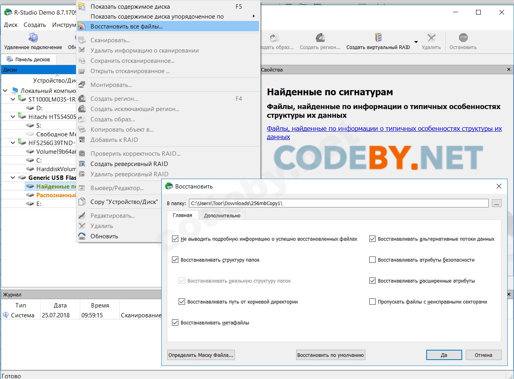Enable 'Восстанавливать атрибуты безопасности' checkbox
514x379 pixels.
point(372,260)
